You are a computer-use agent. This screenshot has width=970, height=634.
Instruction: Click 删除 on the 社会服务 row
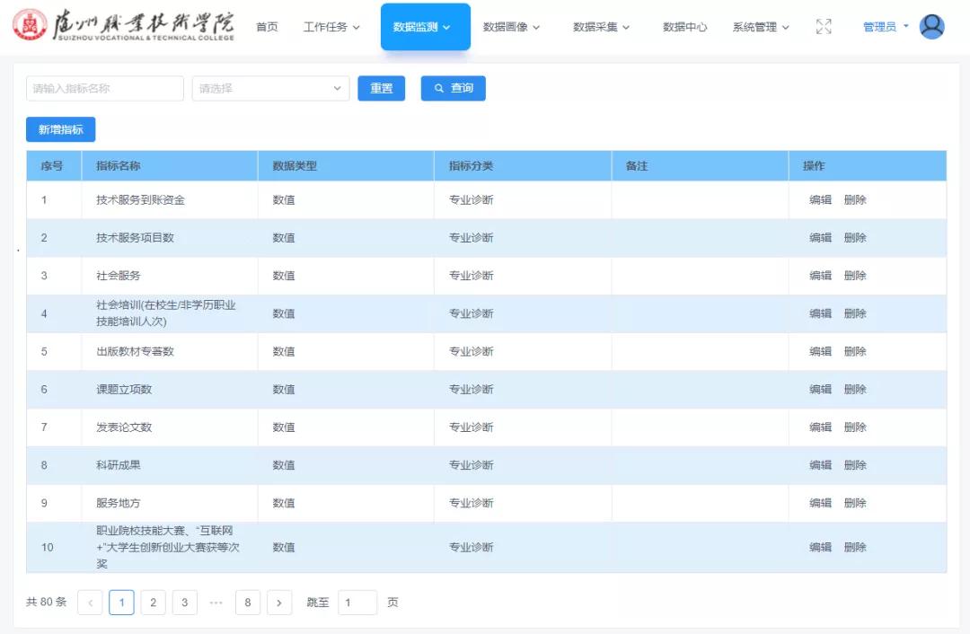coord(854,276)
